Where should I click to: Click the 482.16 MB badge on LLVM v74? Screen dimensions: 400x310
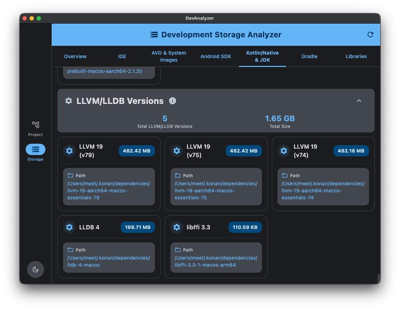pos(351,151)
